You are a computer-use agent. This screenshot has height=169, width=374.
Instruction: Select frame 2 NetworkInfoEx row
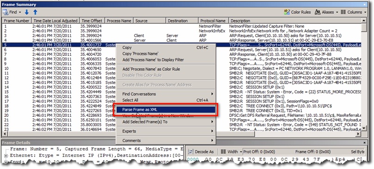click(182, 31)
